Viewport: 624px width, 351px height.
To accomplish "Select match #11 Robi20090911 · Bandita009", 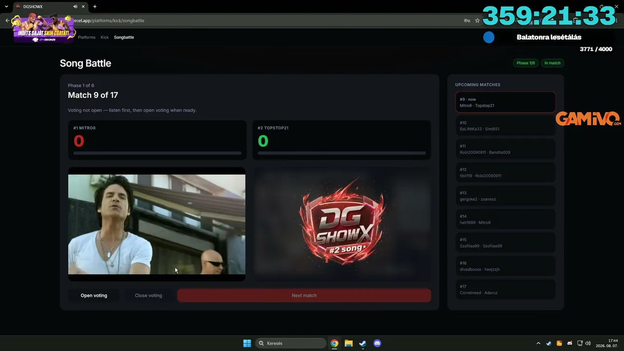I will point(506,149).
